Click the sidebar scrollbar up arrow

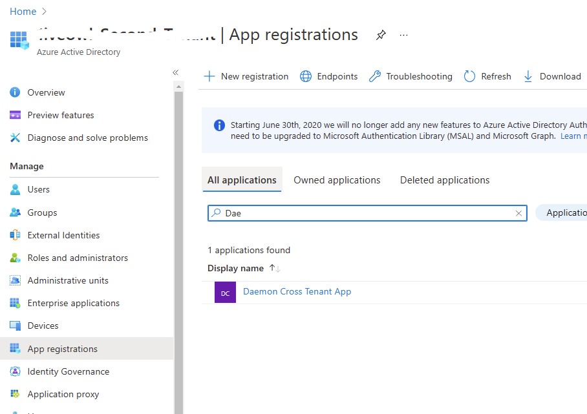178,87
